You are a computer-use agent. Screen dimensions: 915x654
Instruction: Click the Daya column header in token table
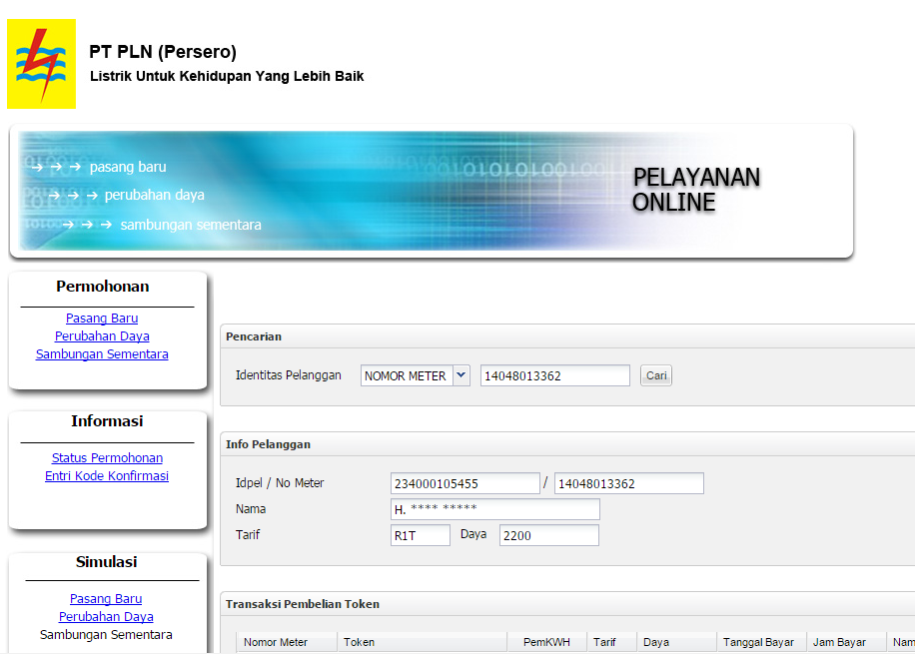click(x=677, y=642)
